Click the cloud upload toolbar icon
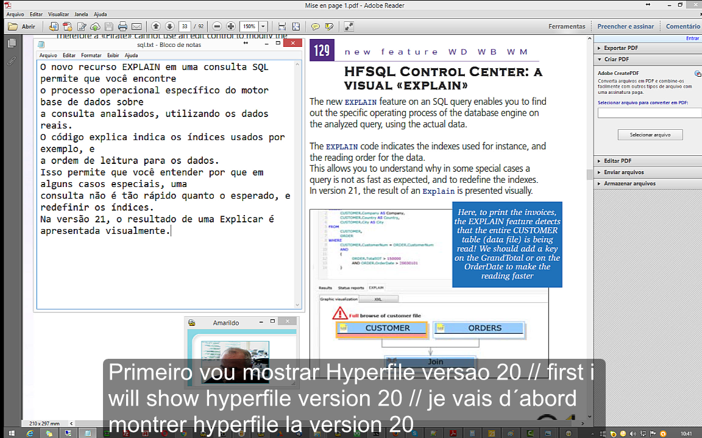 click(x=95, y=26)
